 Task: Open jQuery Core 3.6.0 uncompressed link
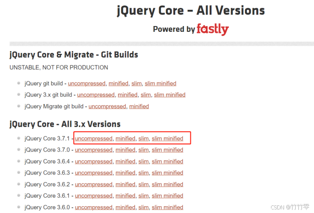point(94,207)
